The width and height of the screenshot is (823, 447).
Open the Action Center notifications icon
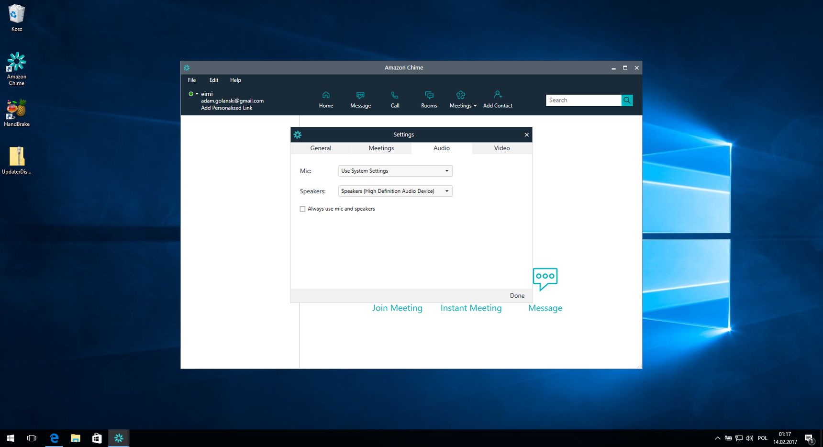point(809,438)
